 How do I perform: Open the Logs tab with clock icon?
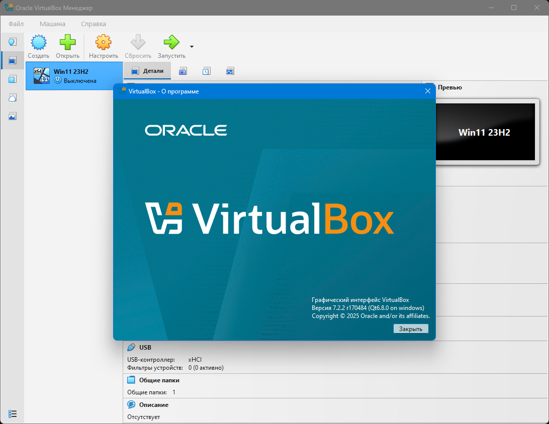pos(206,71)
